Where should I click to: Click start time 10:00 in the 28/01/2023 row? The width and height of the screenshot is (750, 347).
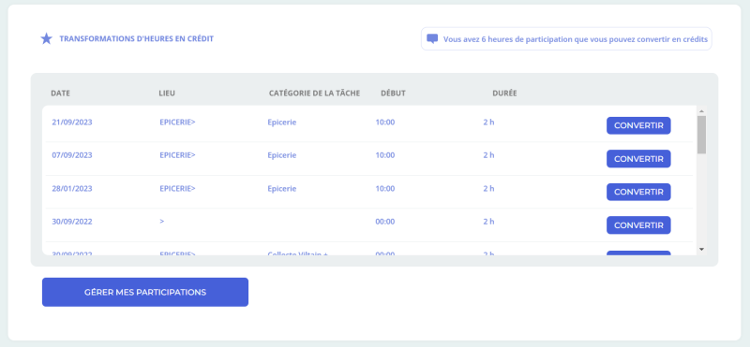[385, 189]
